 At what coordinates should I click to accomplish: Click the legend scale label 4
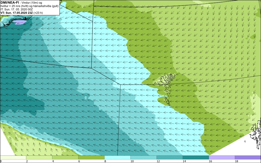pos(53,161)
